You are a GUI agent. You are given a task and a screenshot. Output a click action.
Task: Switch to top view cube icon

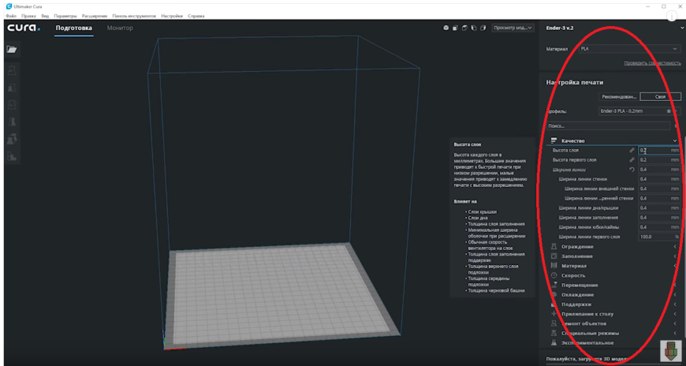464,28
